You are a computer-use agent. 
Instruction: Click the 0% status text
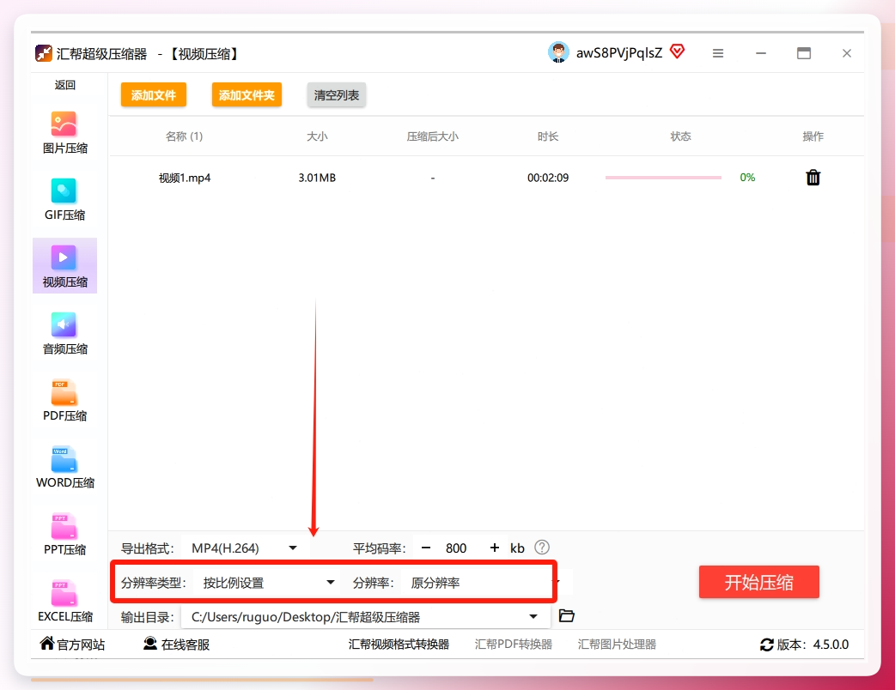(747, 178)
